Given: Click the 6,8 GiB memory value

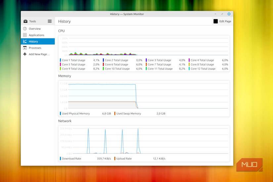Looking at the screenshot, I should pos(106,114).
